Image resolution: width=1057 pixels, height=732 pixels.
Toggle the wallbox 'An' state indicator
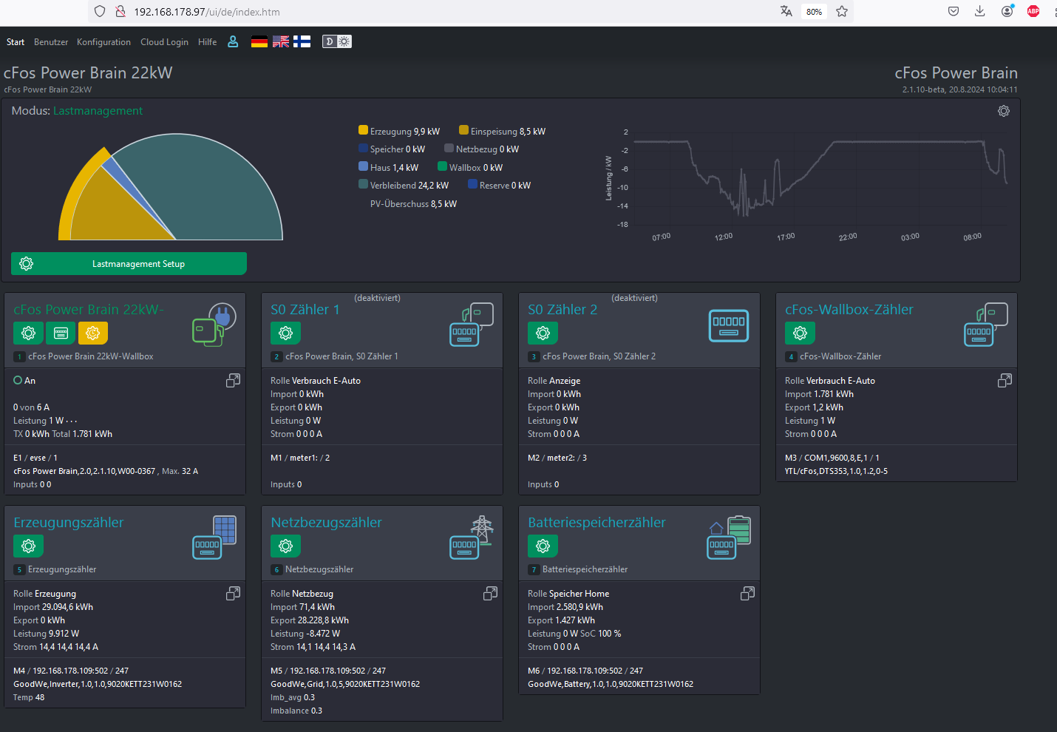pos(18,380)
